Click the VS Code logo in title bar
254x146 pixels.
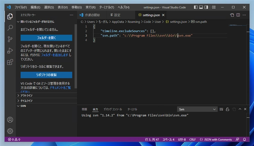coord(9,7)
